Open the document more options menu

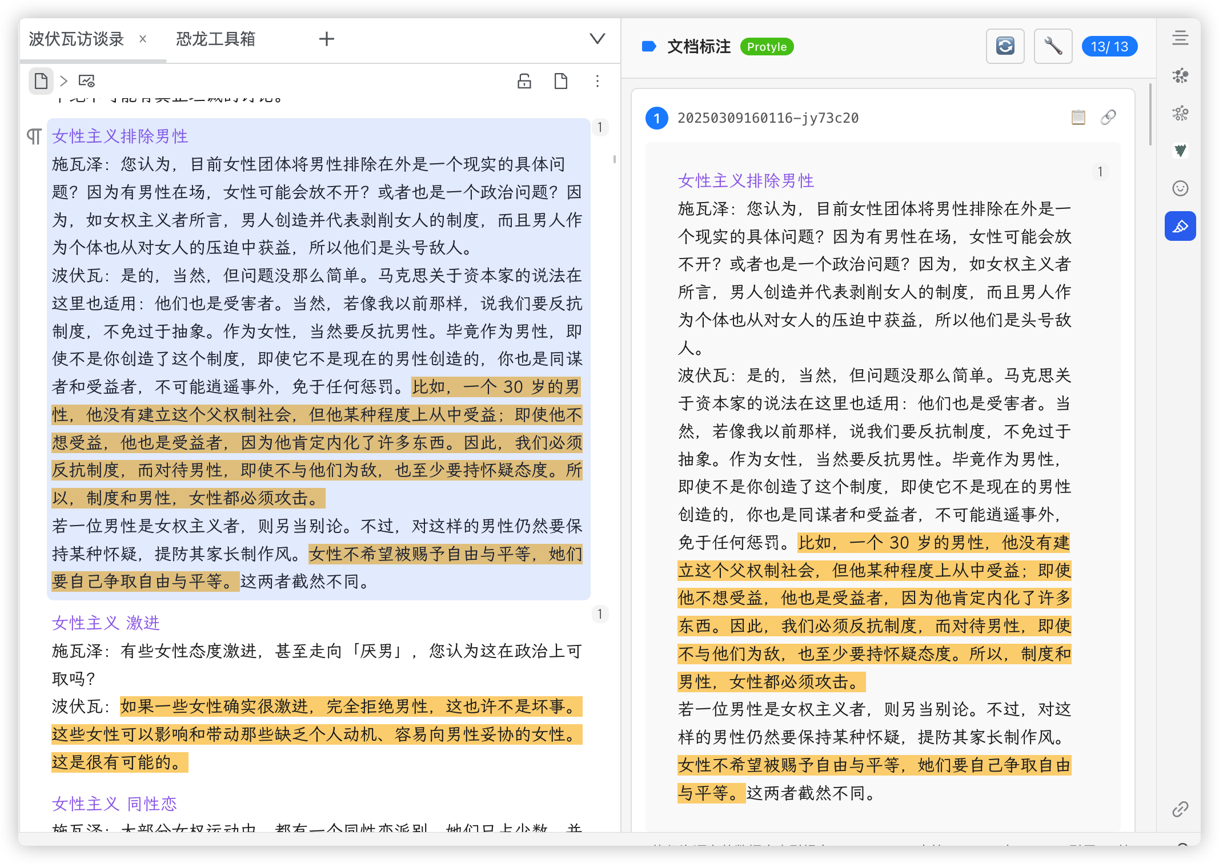coord(598,81)
